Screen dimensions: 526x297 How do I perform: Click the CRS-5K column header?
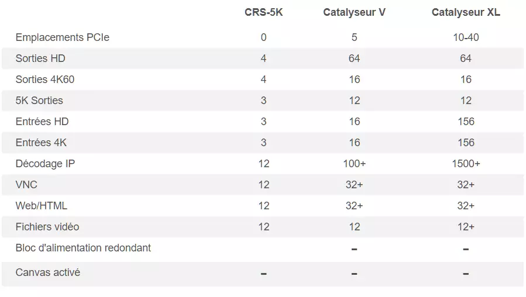point(264,12)
